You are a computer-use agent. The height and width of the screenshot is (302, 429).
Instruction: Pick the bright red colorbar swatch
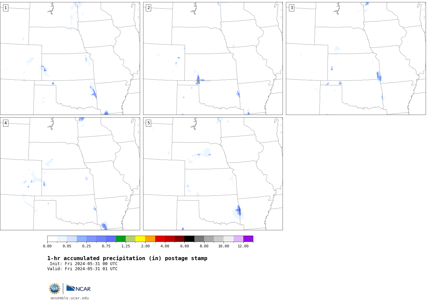click(x=160, y=239)
